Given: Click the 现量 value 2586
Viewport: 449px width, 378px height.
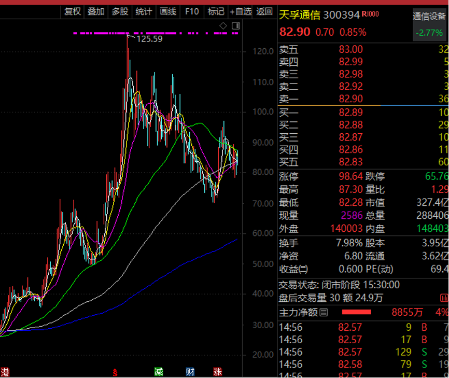Looking at the screenshot, I should (352, 216).
